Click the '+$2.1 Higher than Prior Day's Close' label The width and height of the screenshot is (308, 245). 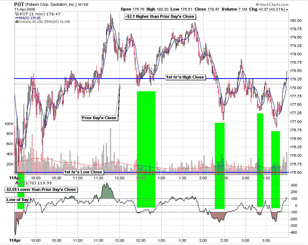[x=160, y=16]
